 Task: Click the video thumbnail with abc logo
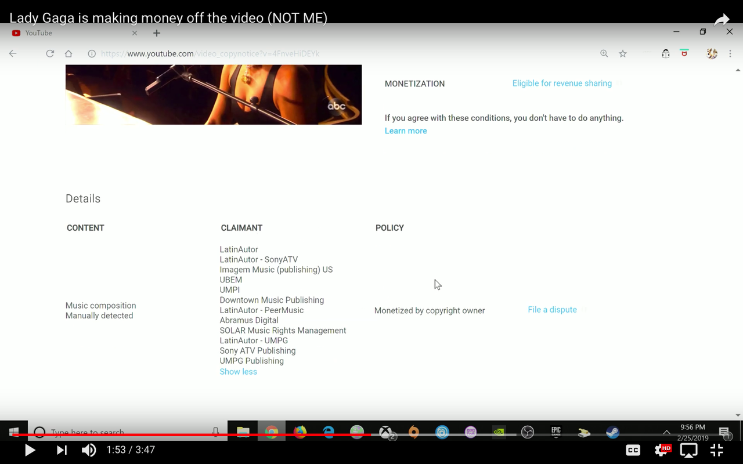tap(214, 95)
